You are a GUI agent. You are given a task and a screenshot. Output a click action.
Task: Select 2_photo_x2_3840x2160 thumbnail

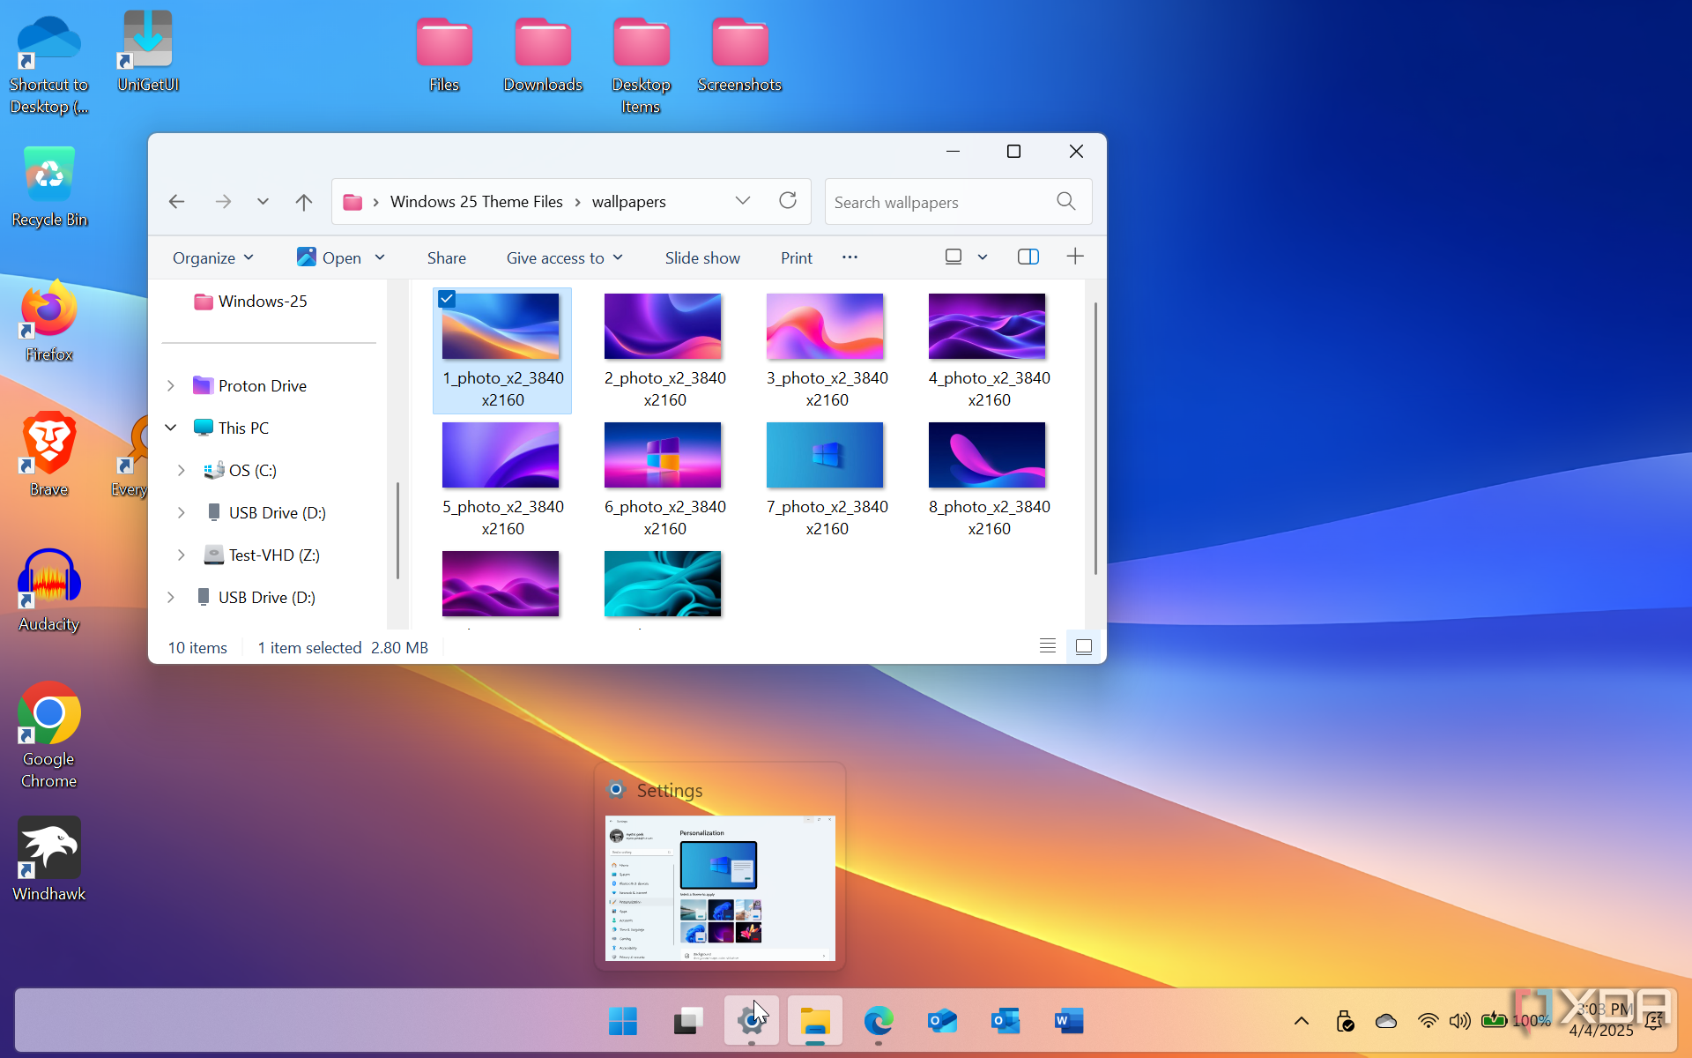pyautogui.click(x=663, y=326)
